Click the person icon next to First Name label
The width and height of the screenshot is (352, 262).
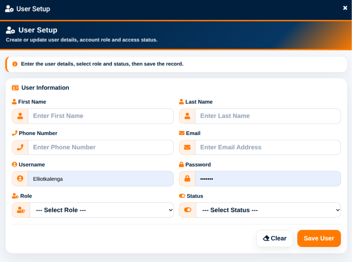click(x=14, y=101)
